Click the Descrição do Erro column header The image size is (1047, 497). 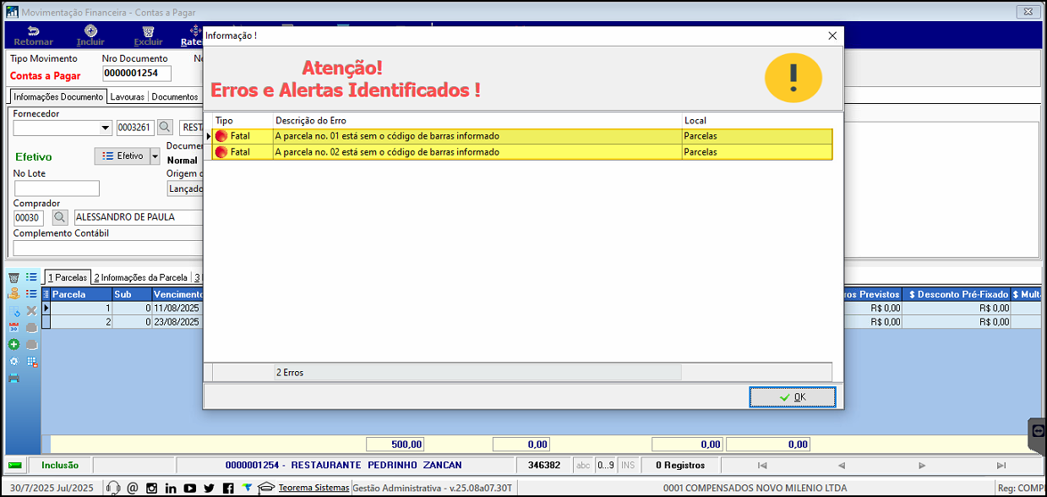477,121
